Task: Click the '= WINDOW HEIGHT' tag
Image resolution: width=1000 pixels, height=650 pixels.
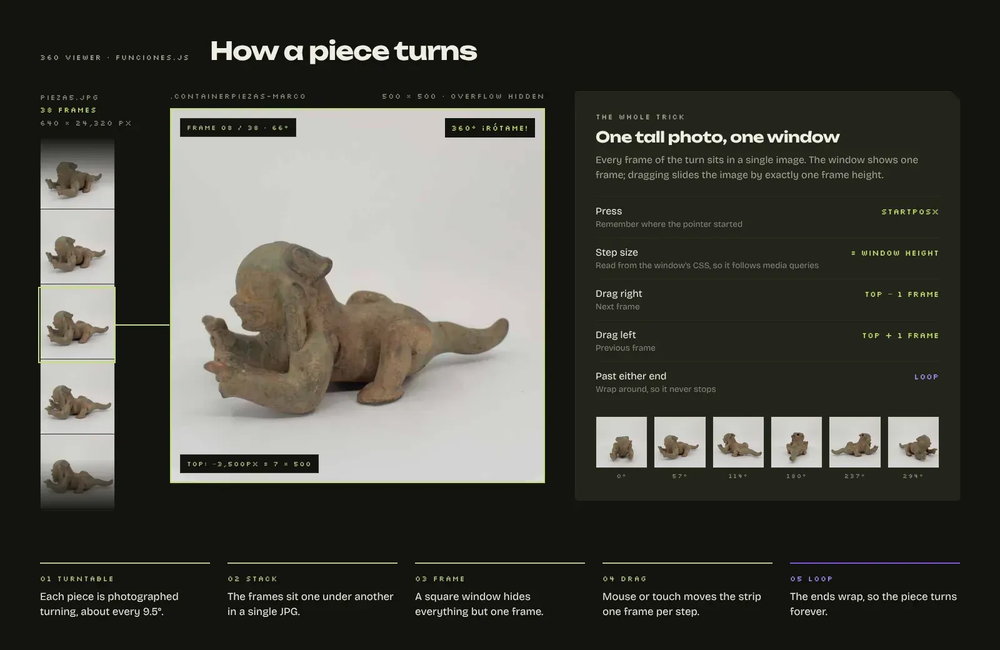Action: point(895,253)
